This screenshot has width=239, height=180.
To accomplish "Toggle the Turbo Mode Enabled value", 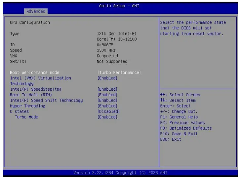I will tap(107, 117).
